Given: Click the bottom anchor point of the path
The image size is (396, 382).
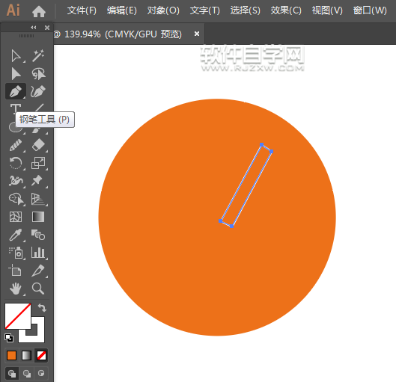Looking at the screenshot, I should [x=231, y=227].
